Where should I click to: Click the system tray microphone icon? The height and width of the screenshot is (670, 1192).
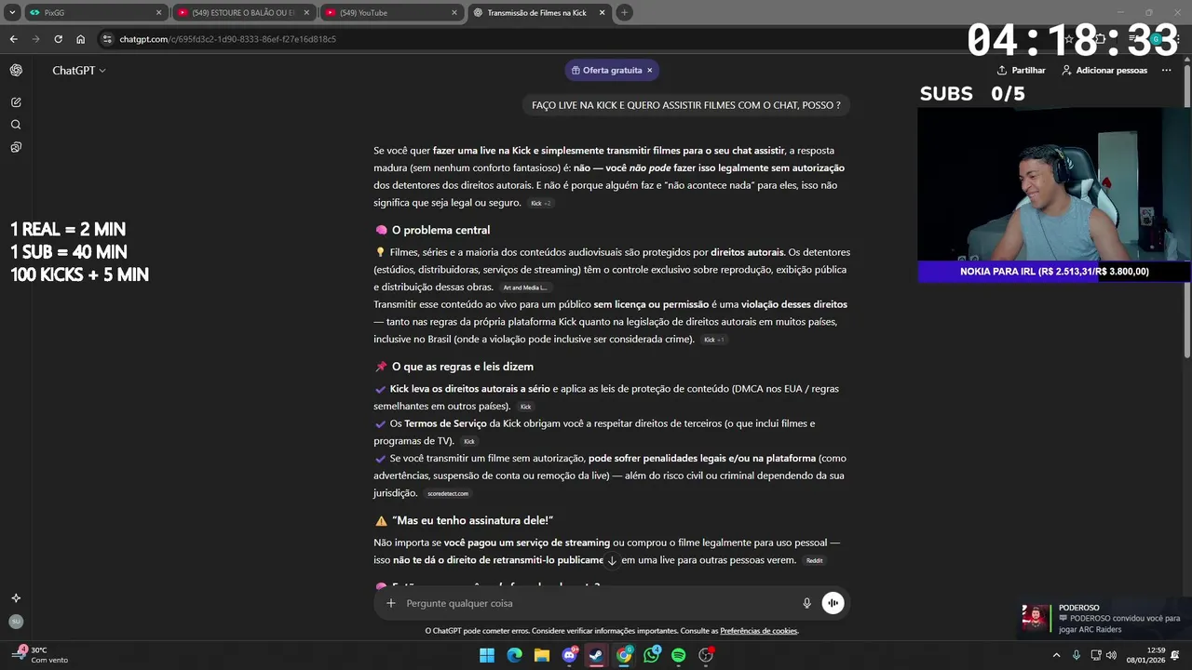click(x=1077, y=655)
